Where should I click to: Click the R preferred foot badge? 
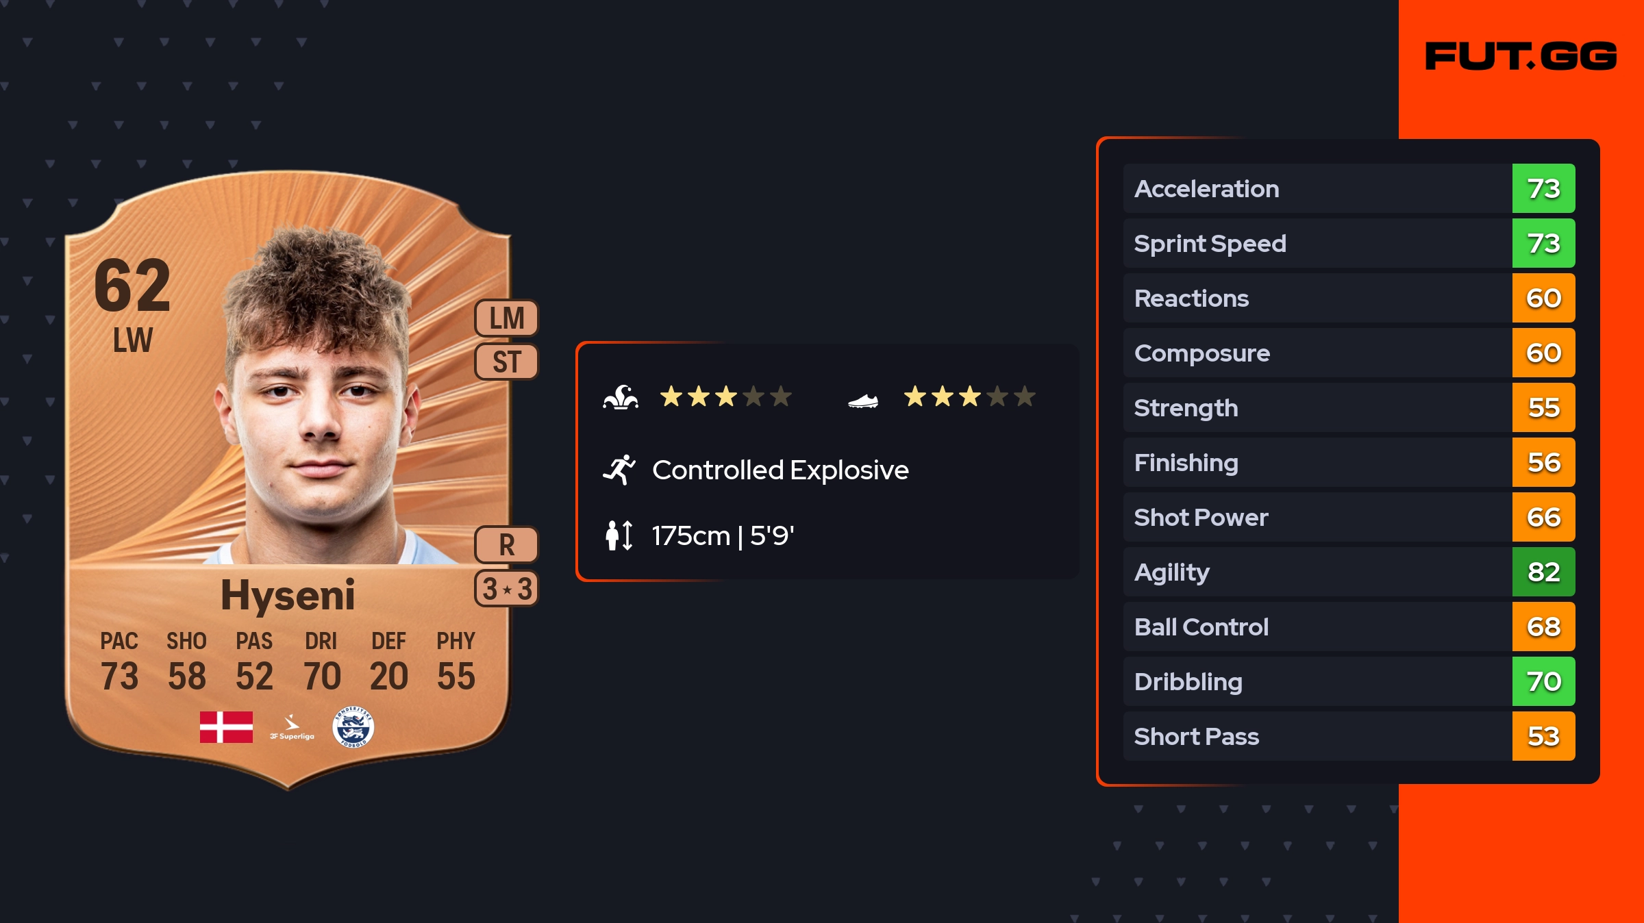point(507,545)
